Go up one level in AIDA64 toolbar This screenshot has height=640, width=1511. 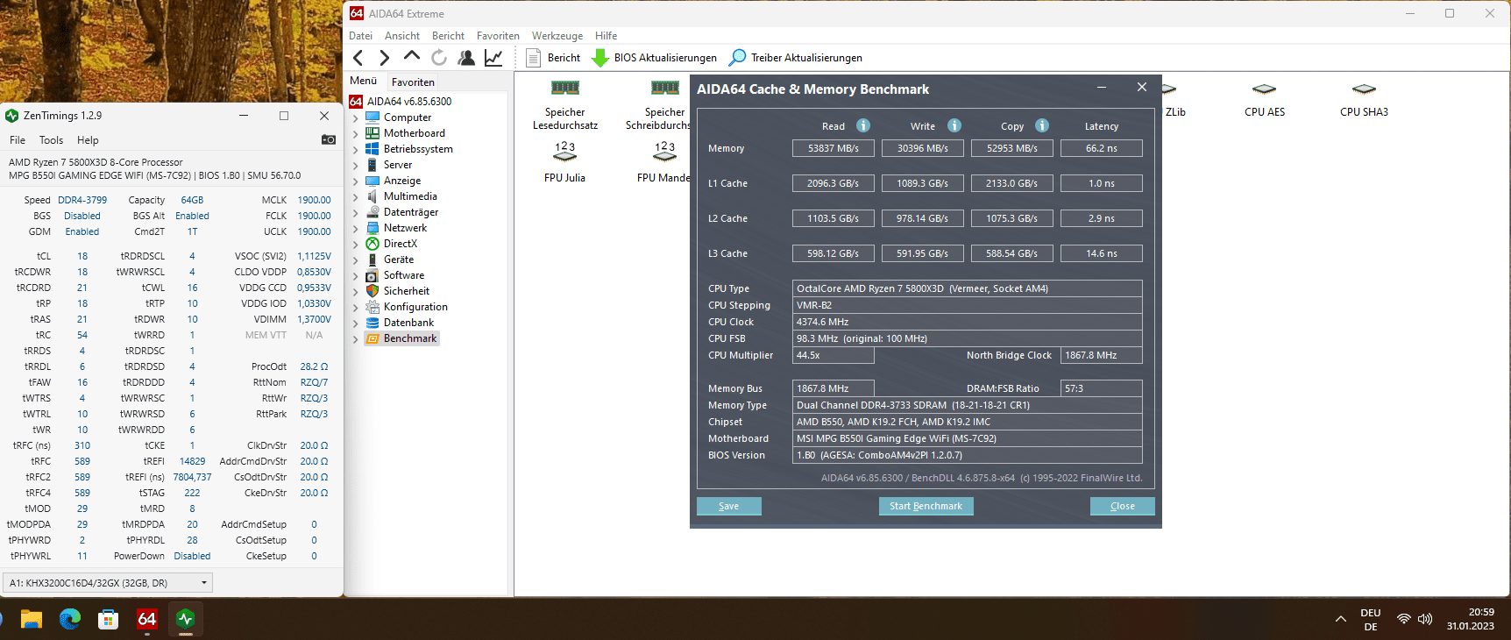411,56
